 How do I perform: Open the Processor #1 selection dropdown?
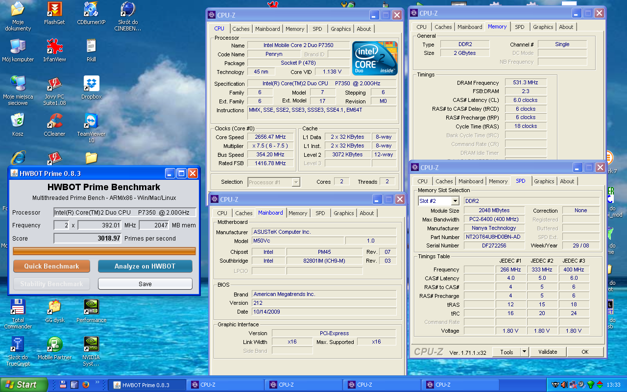295,182
